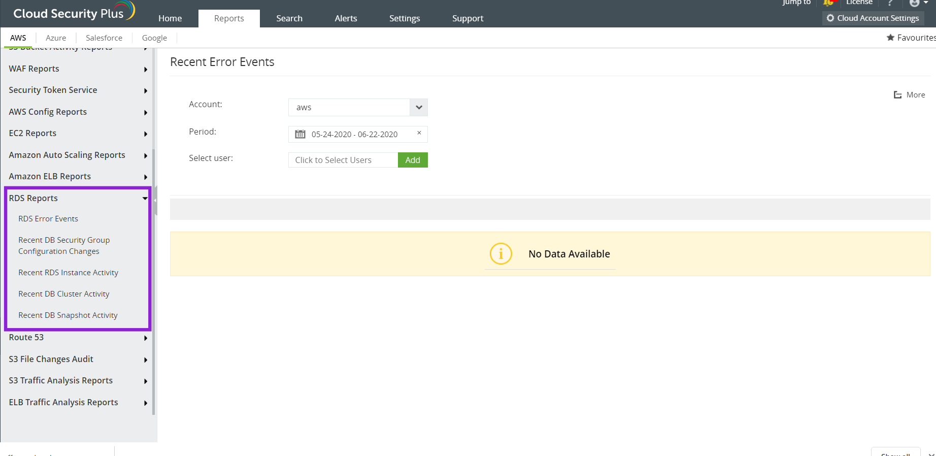Expand Amazon ELB Reports menu
The height and width of the screenshot is (456, 936).
pos(78,177)
